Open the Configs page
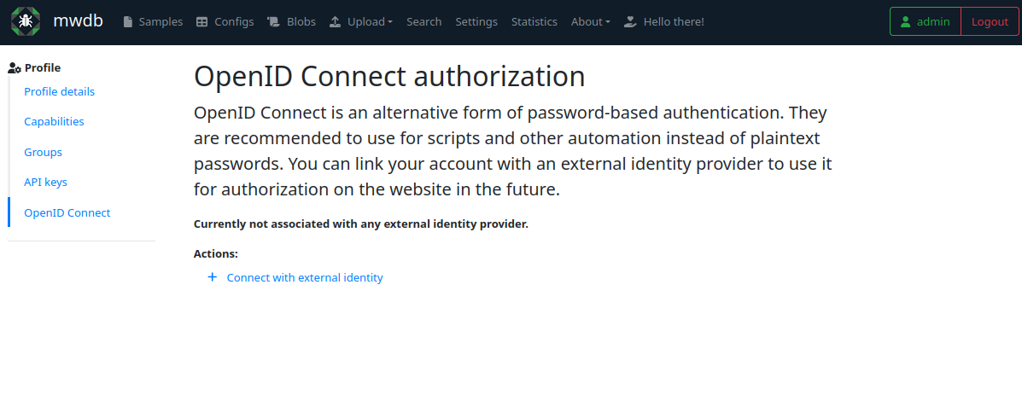The image size is (1022, 395). pos(225,21)
